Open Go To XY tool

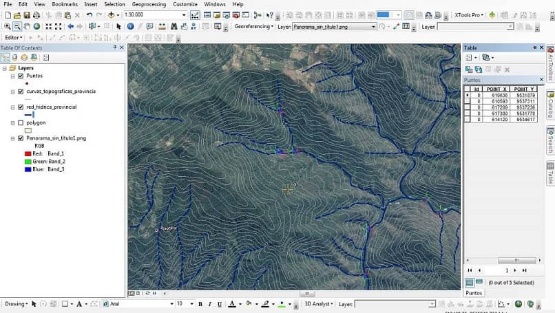point(193,27)
